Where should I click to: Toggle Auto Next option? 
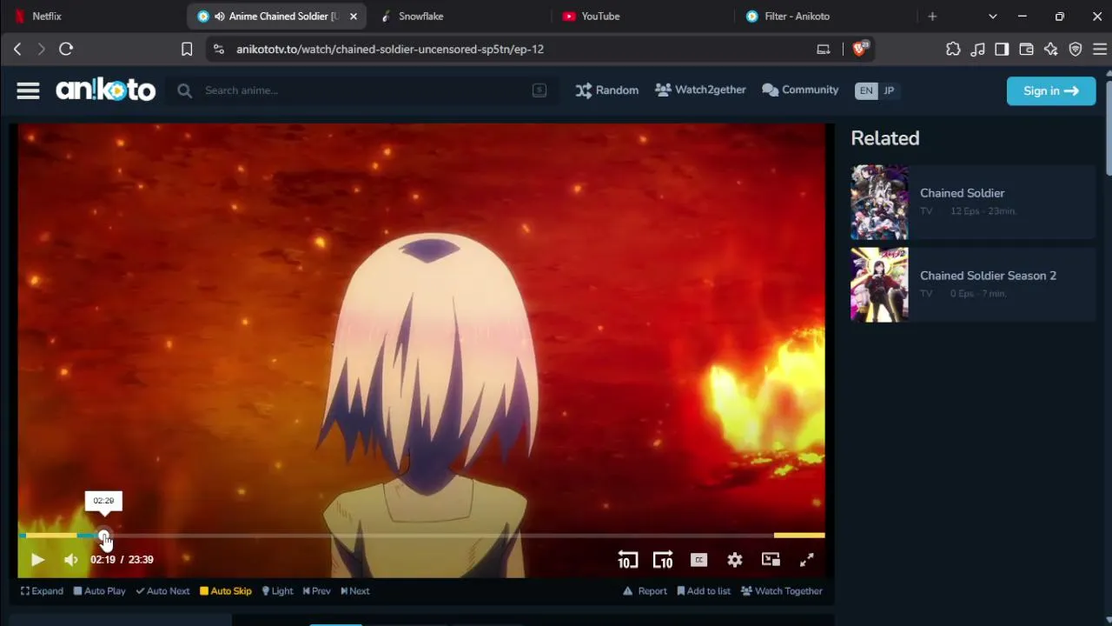pyautogui.click(x=162, y=591)
